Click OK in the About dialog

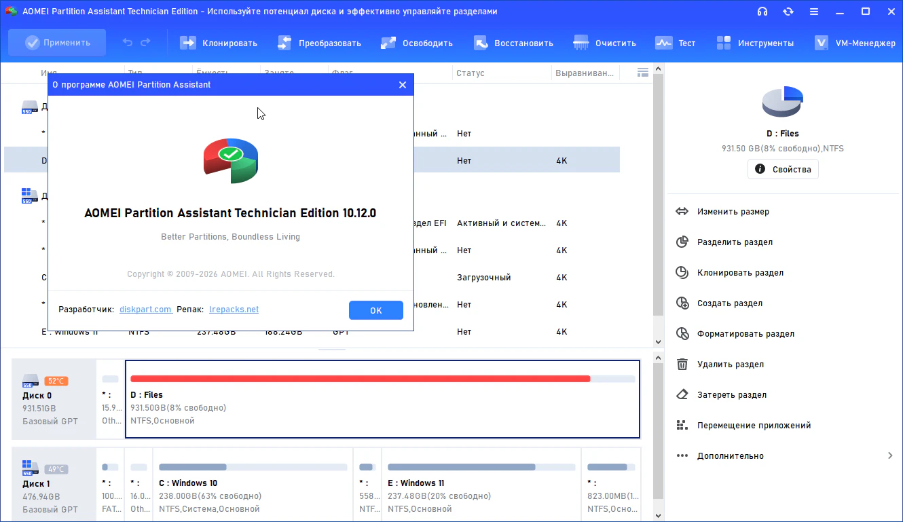pos(376,310)
